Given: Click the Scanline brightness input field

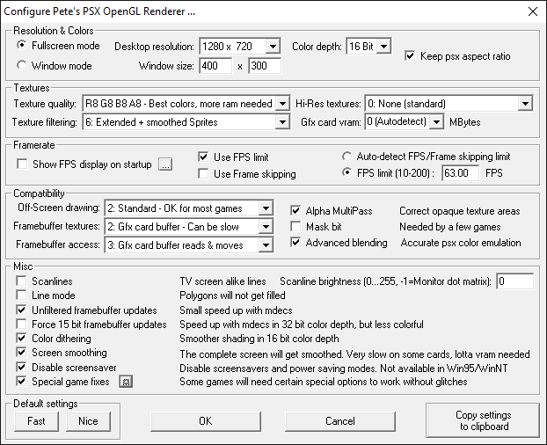Looking at the screenshot, I should [515, 281].
